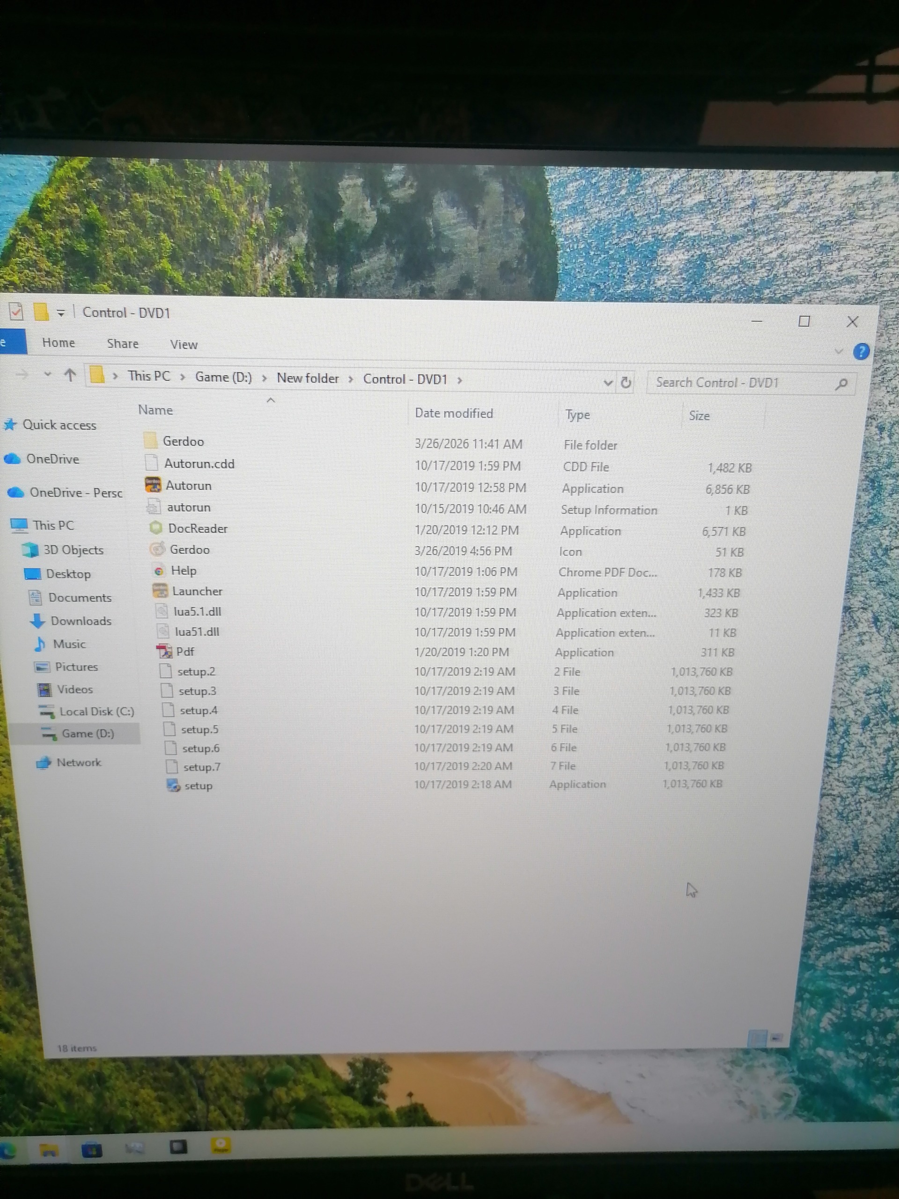Screen dimensions: 899x1199
Task: Navigate to New folder breadcrumb in address bar
Action: coord(308,378)
